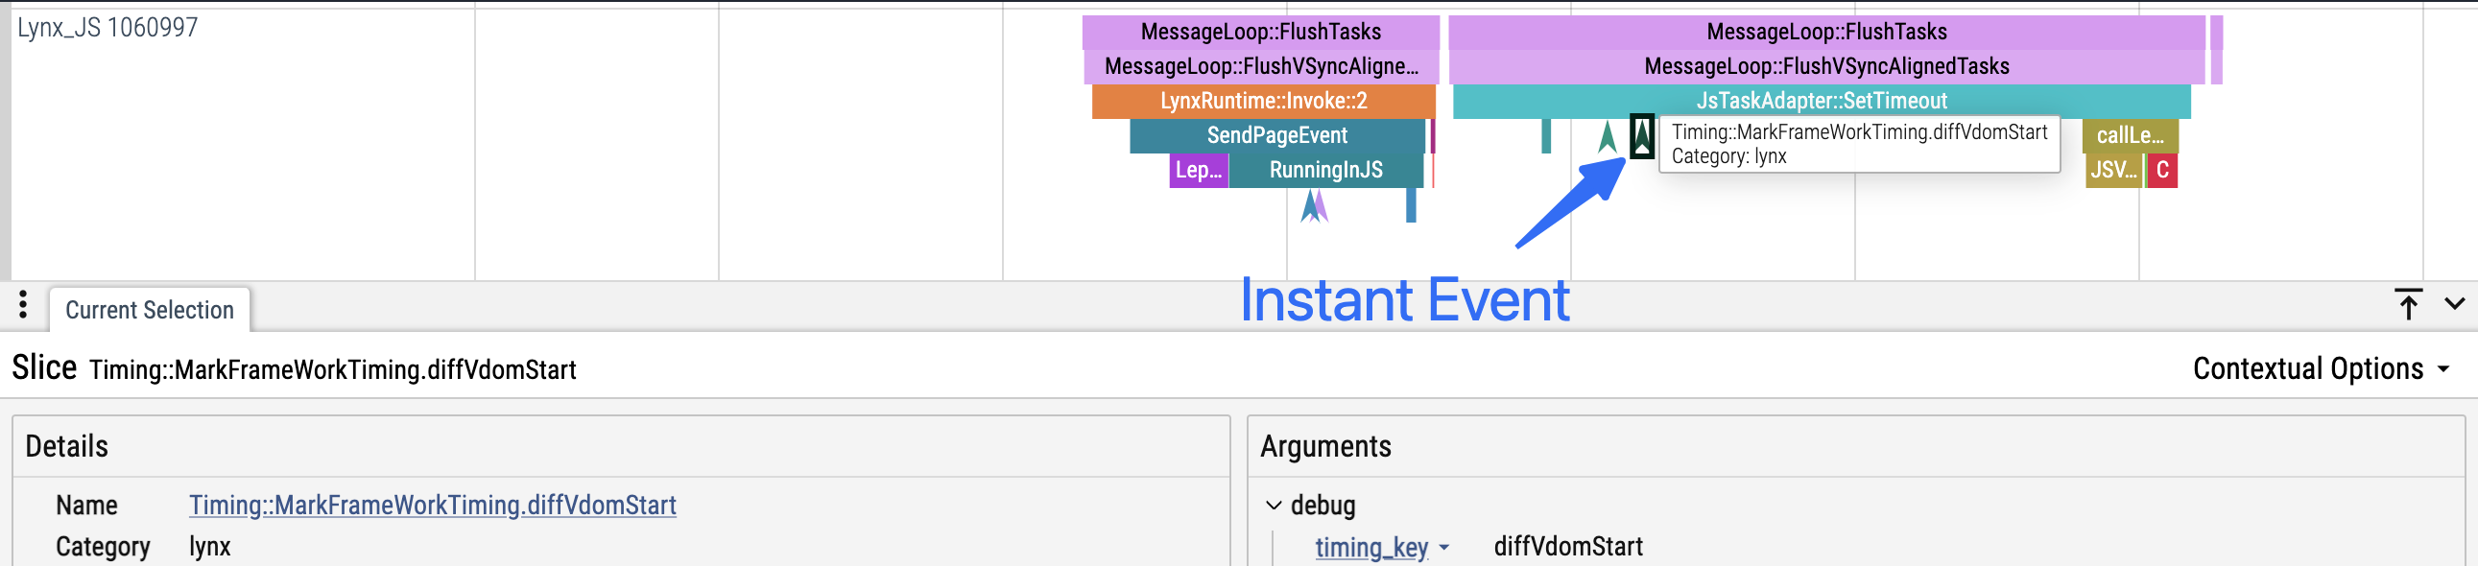Open the Contextual Options dropdown
Viewport: 2478px width, 566px height.
[x=2321, y=368]
